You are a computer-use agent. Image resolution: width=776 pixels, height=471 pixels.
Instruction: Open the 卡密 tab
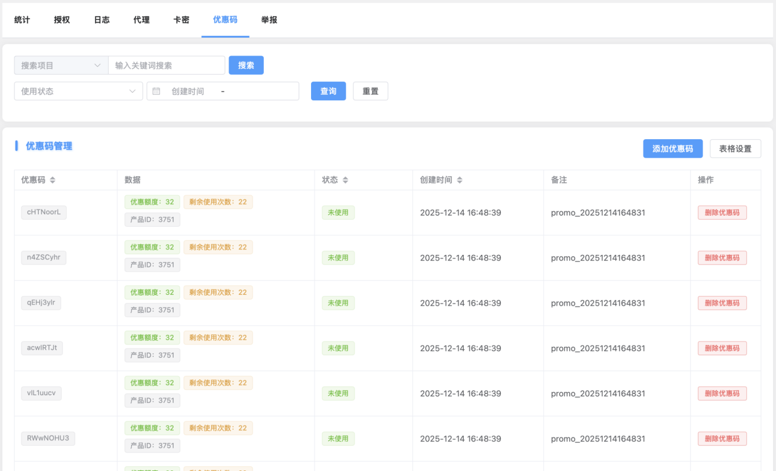click(181, 20)
